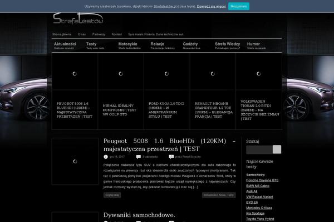
Task: Open Spis marek, Historia, Dane techniczne link
Action: [156, 34]
